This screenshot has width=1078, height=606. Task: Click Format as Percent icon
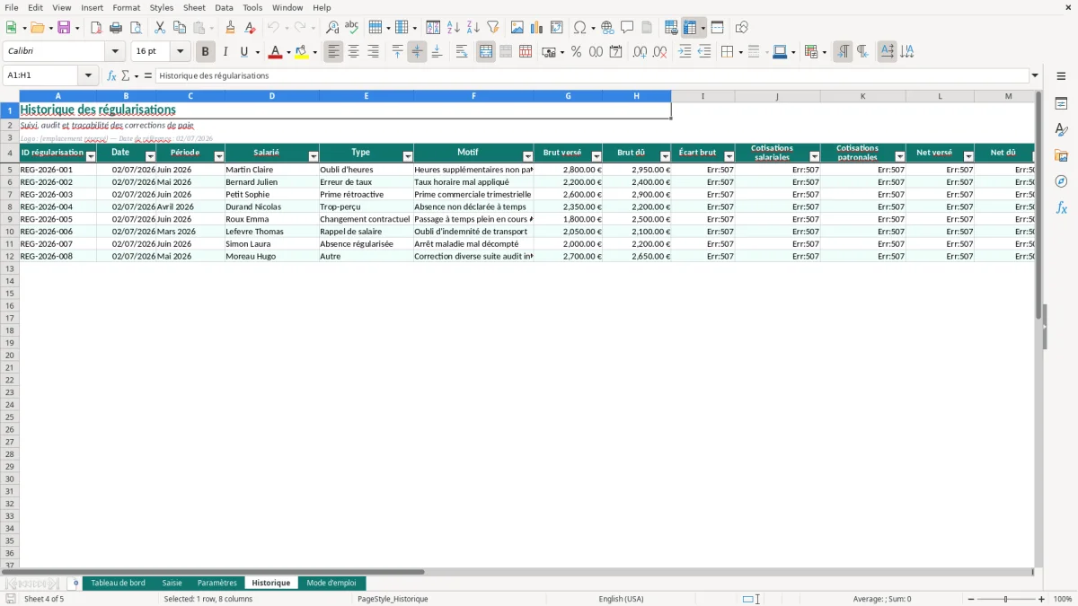click(577, 52)
